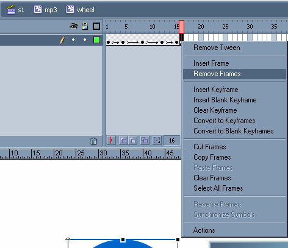Click Copy Frames menu item
Screen dimensions: 288x248
pos(212,157)
